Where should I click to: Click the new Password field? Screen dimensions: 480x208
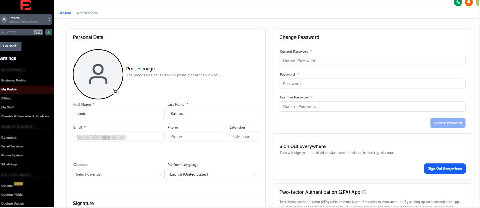[372, 84]
